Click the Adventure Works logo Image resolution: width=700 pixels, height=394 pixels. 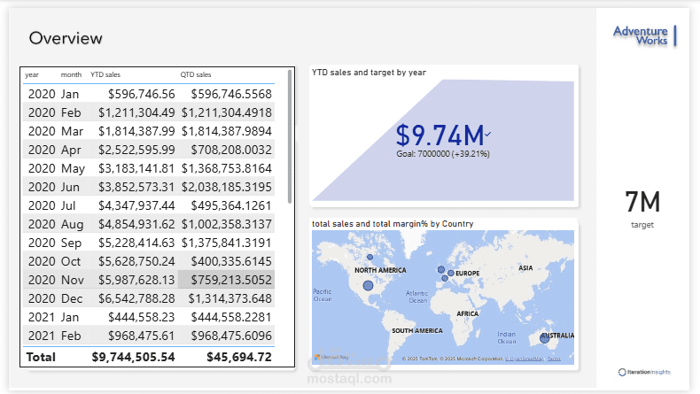645,35
